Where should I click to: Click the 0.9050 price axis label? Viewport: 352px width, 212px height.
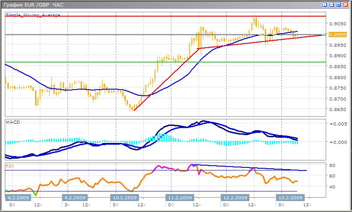335,24
